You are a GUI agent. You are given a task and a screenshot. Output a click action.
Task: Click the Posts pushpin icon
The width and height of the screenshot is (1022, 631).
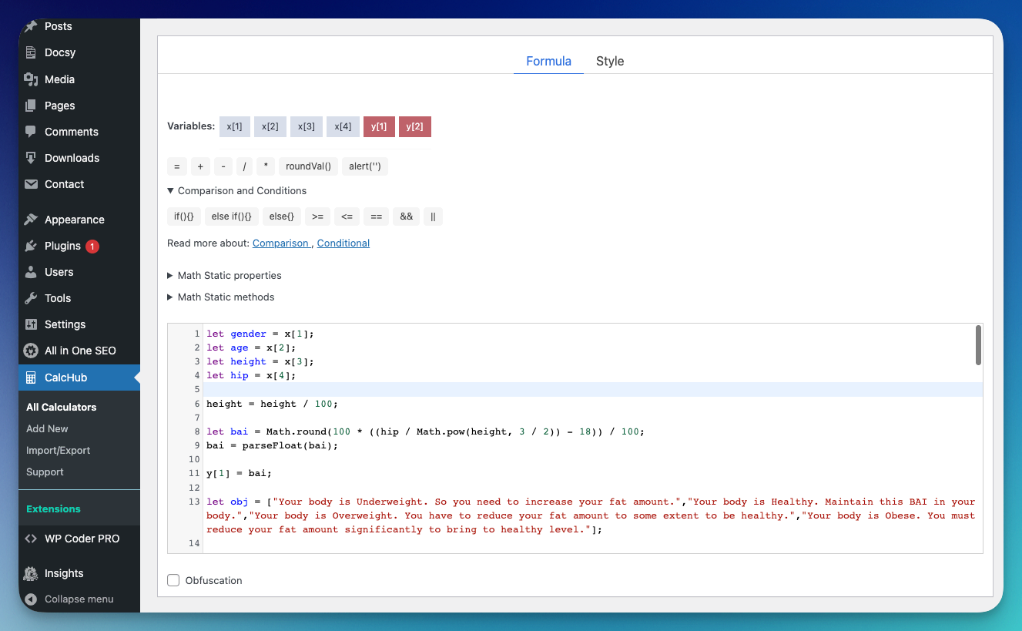pyautogui.click(x=31, y=26)
